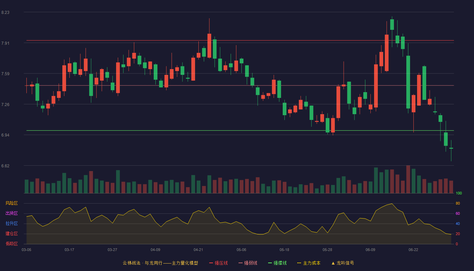Click the 7.59 price axis label
Image resolution: width=474 pixels, height=271 pixels.
(5, 74)
